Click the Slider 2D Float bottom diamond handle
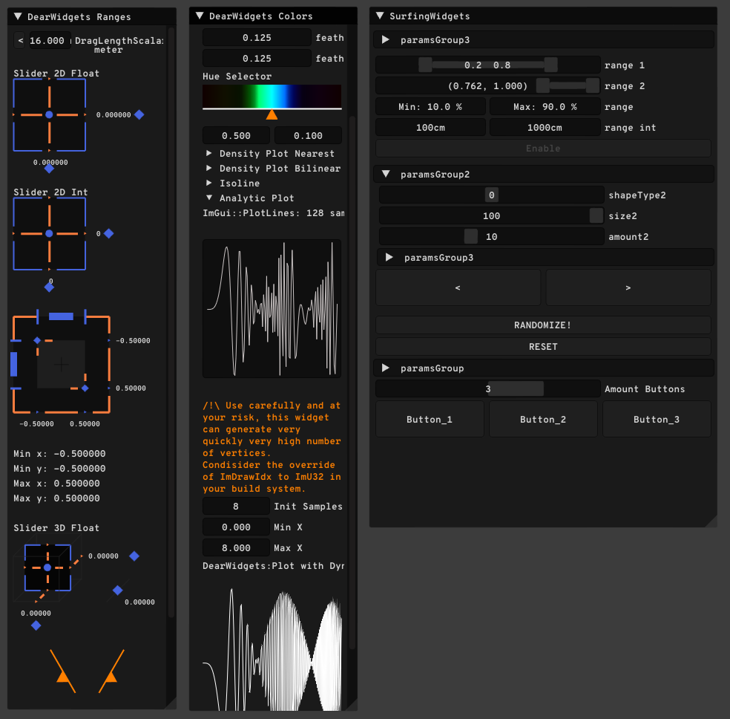Image resolution: width=730 pixels, height=719 pixels. click(x=50, y=169)
